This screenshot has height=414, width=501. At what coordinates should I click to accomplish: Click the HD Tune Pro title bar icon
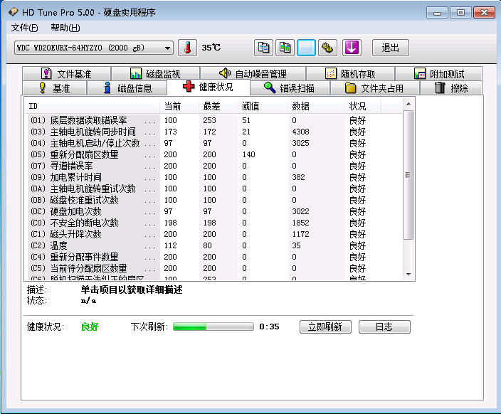click(x=14, y=12)
